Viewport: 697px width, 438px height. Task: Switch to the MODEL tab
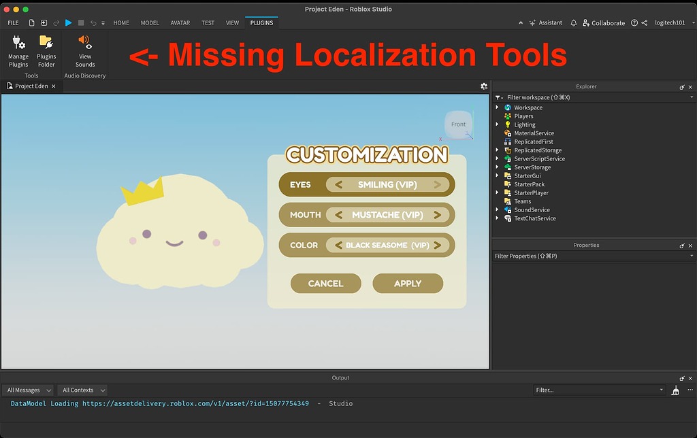click(x=150, y=22)
